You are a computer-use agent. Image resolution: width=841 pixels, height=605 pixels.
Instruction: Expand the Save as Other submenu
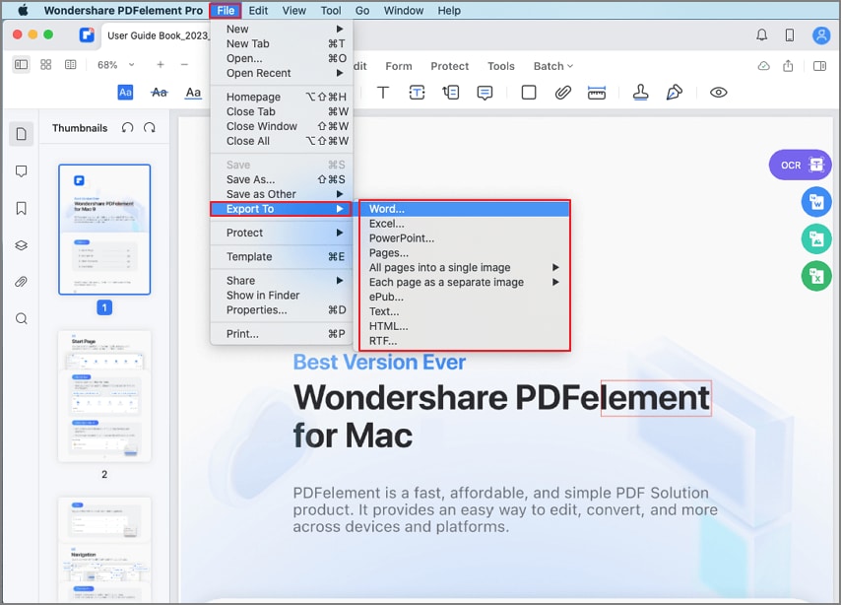(282, 194)
